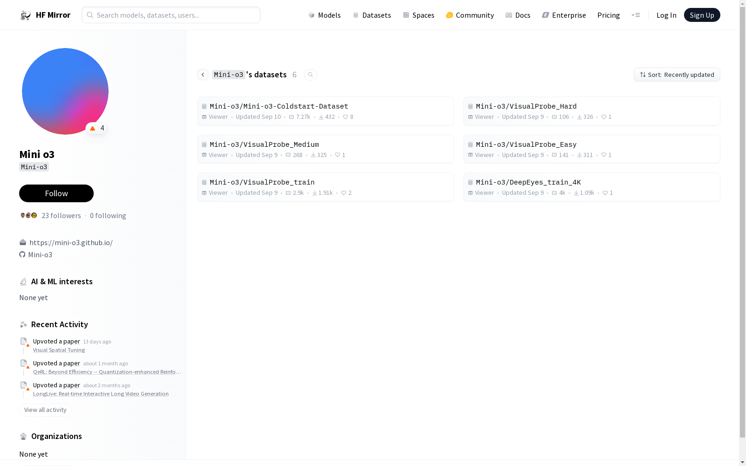Click the HF Mirror logo icon
Screen dimensions: 746x466
coord(25,15)
